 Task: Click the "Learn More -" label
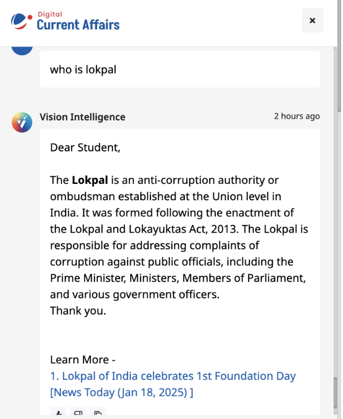click(x=83, y=359)
